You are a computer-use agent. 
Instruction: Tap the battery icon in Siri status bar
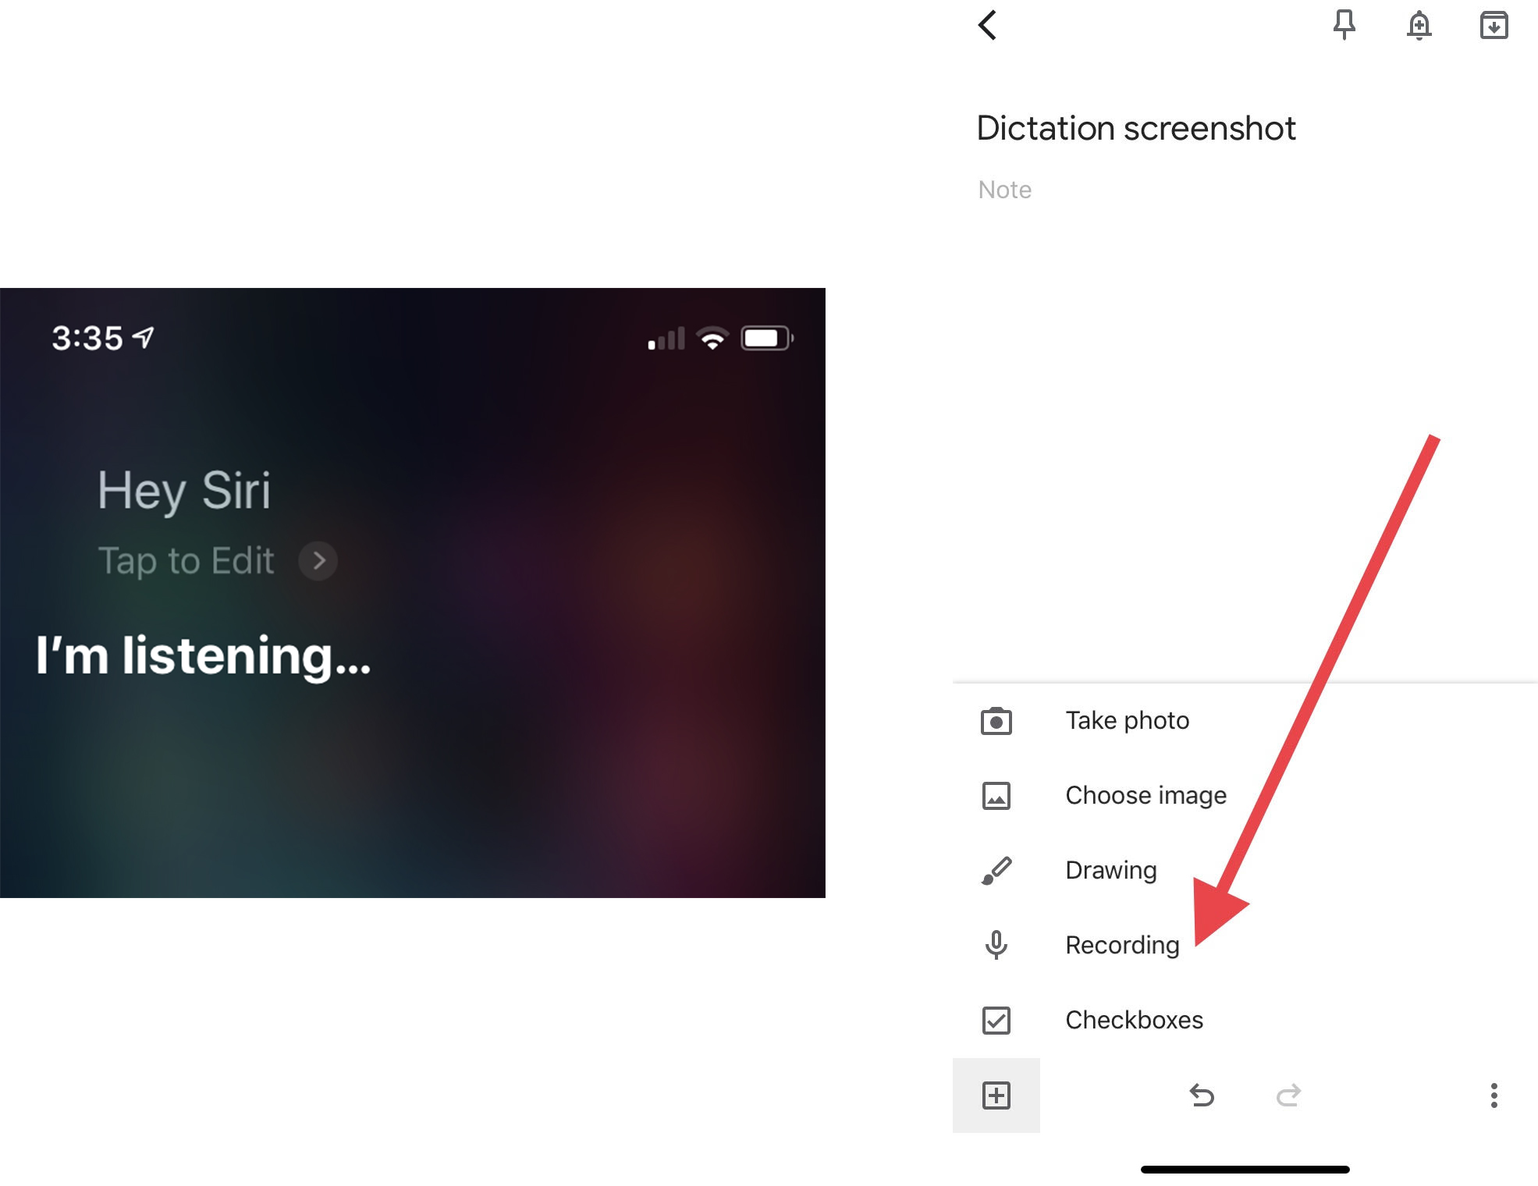pos(767,338)
